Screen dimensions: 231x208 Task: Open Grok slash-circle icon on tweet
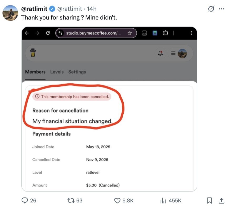pos(211,9)
